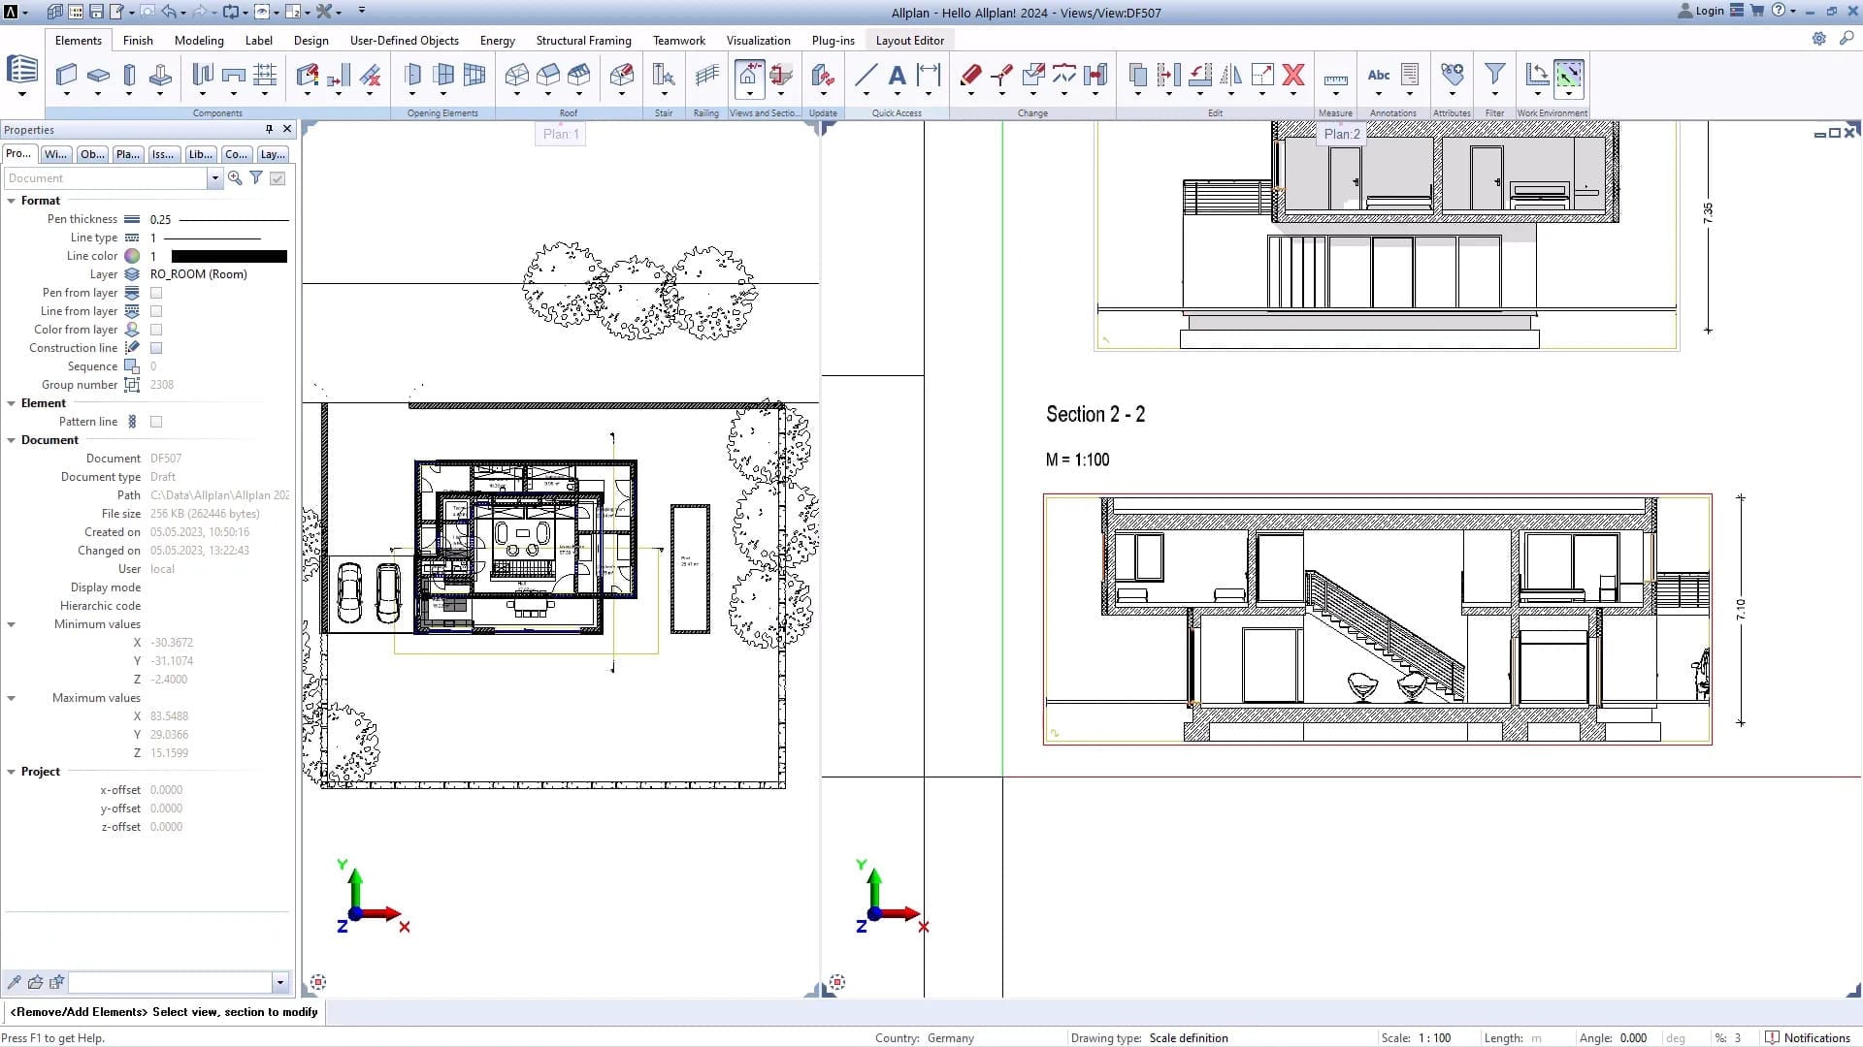
Task: Collapse the Format section
Action: 12,201
